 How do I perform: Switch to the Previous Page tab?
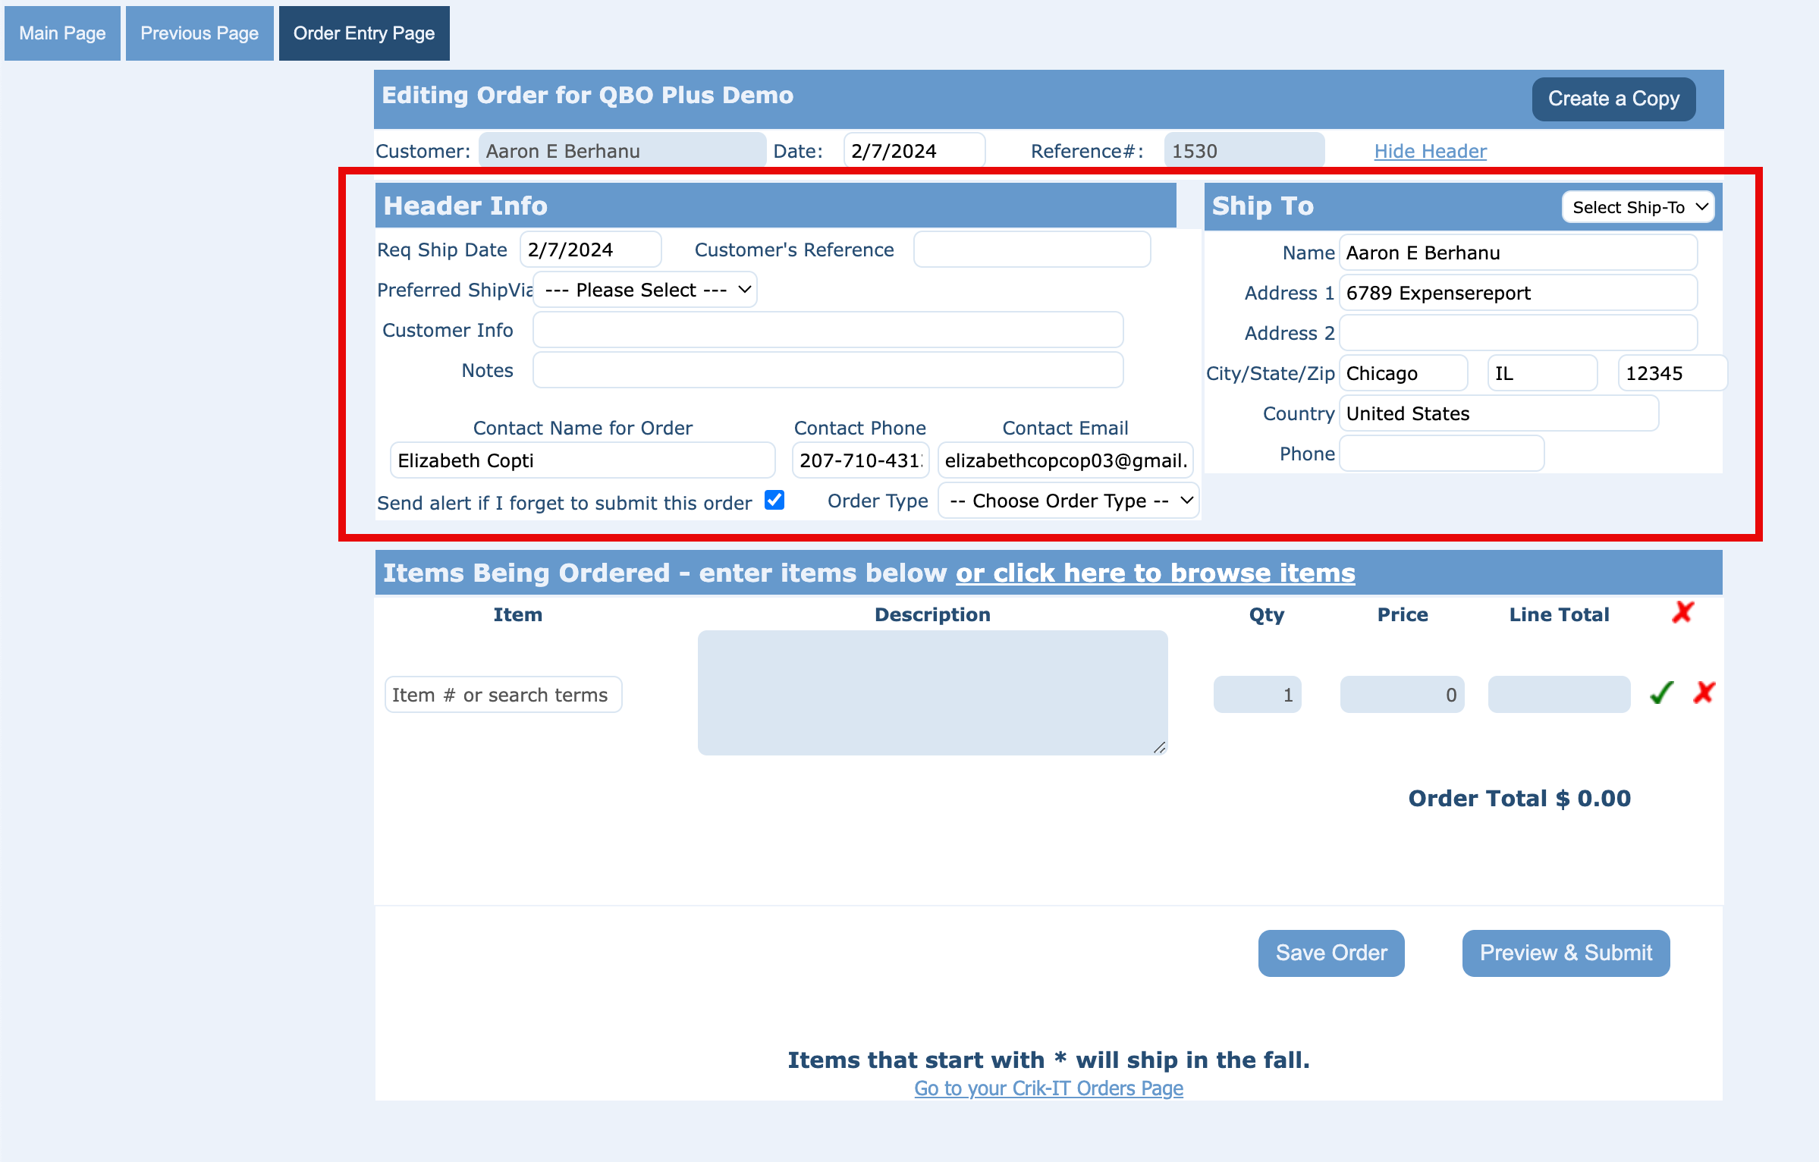(x=199, y=33)
